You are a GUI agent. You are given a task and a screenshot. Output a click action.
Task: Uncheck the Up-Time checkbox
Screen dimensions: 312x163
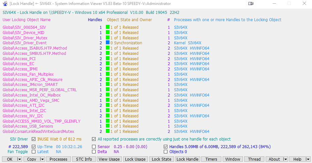[x=34, y=146]
